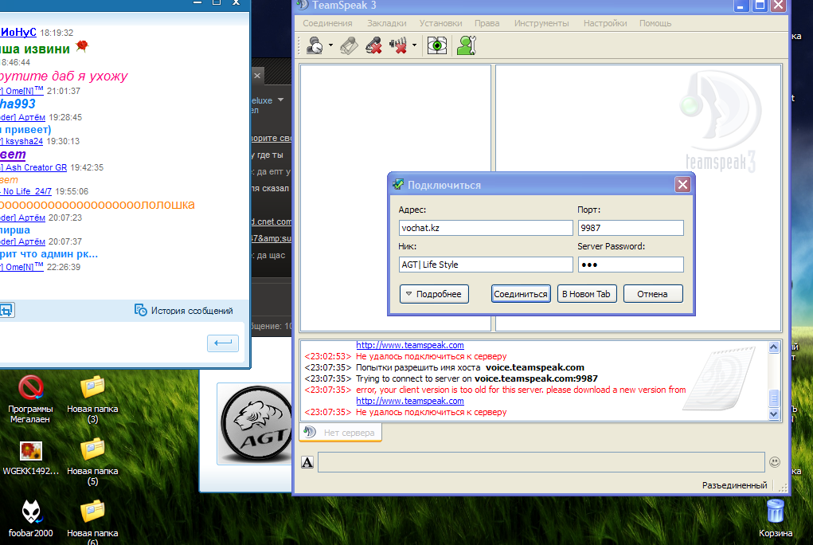Viewport: 813px width, 545px height.
Task: Select the foobar2000 desktop icon
Action: [30, 518]
